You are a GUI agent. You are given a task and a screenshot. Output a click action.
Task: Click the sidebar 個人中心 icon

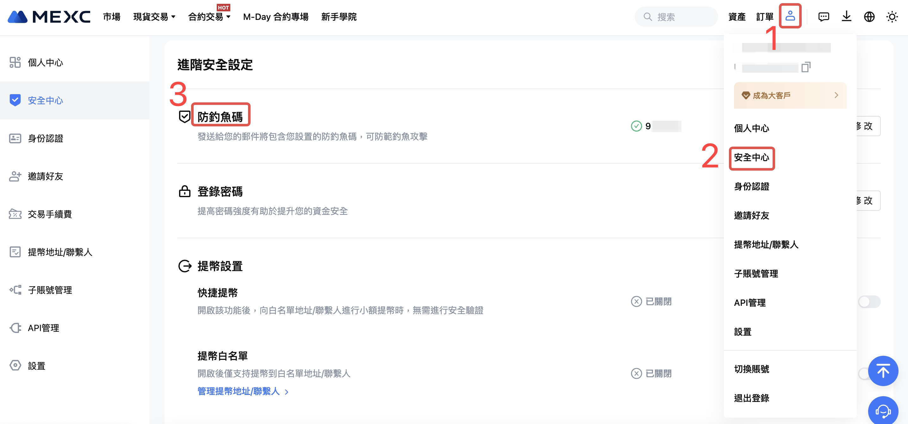15,62
